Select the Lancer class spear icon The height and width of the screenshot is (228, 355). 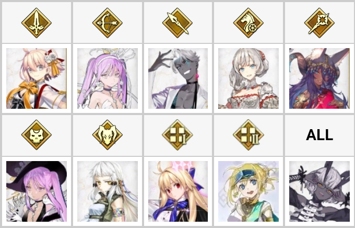[177, 22]
